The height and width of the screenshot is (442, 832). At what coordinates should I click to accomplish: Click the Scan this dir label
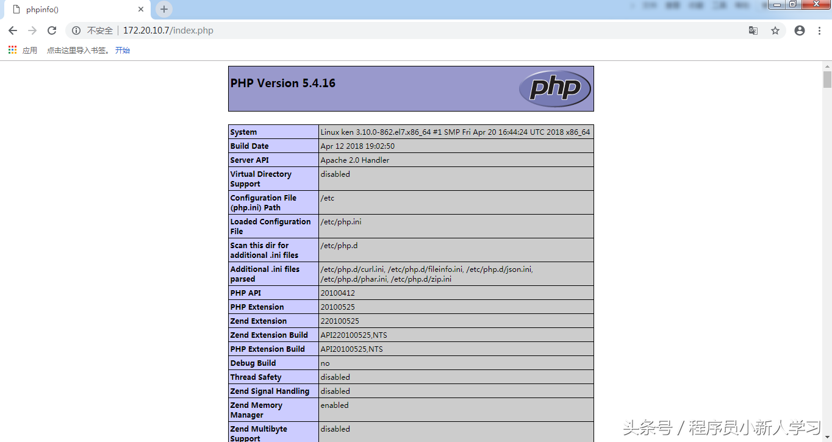tap(265, 251)
